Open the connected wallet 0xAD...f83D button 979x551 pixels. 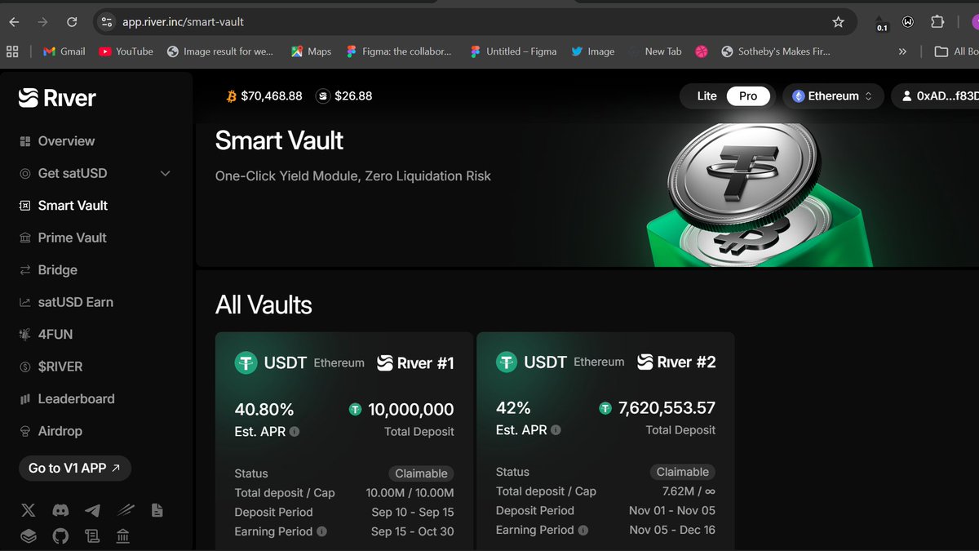pyautogui.click(x=935, y=96)
